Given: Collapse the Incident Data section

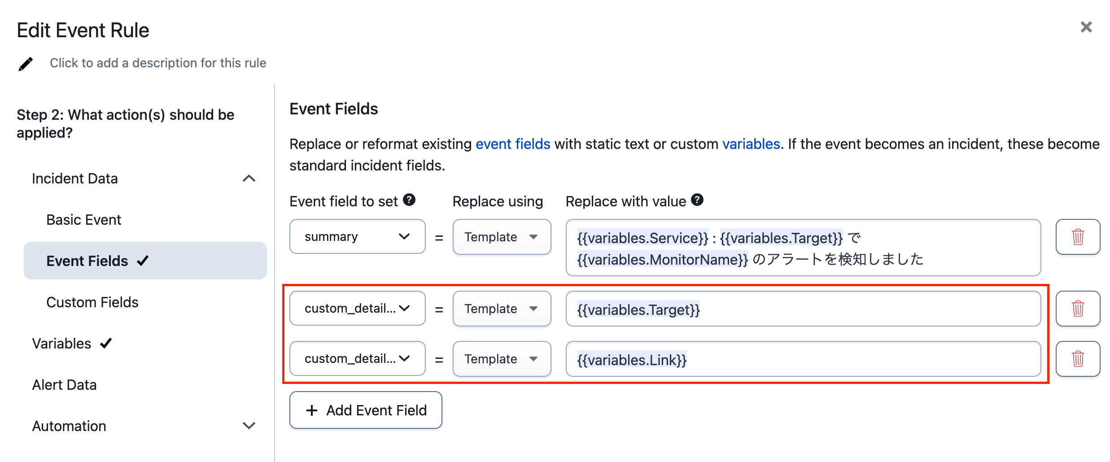Looking at the screenshot, I should tap(249, 178).
